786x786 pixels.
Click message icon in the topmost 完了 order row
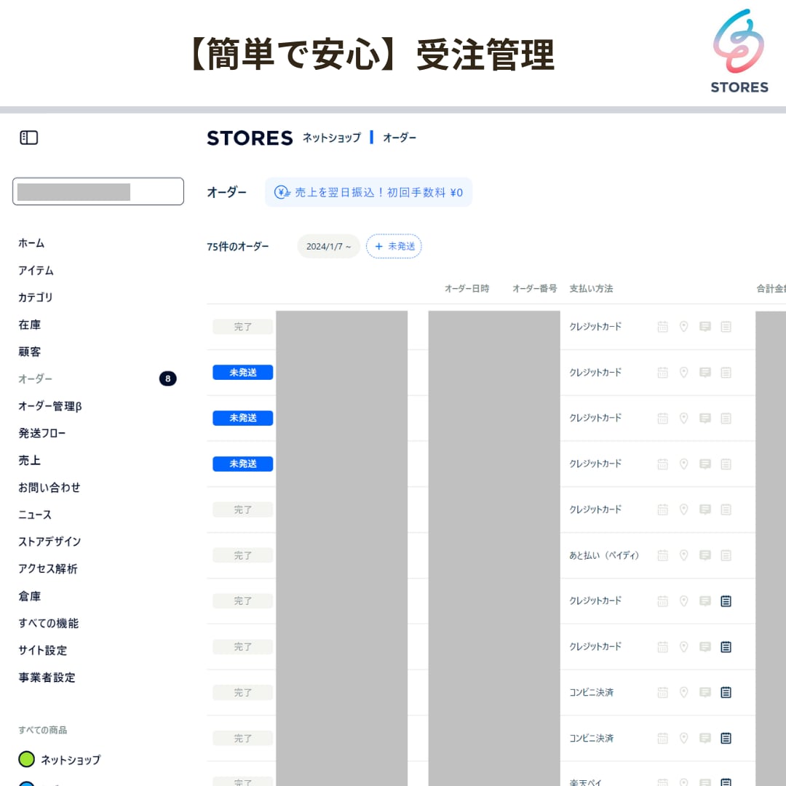pyautogui.click(x=704, y=326)
